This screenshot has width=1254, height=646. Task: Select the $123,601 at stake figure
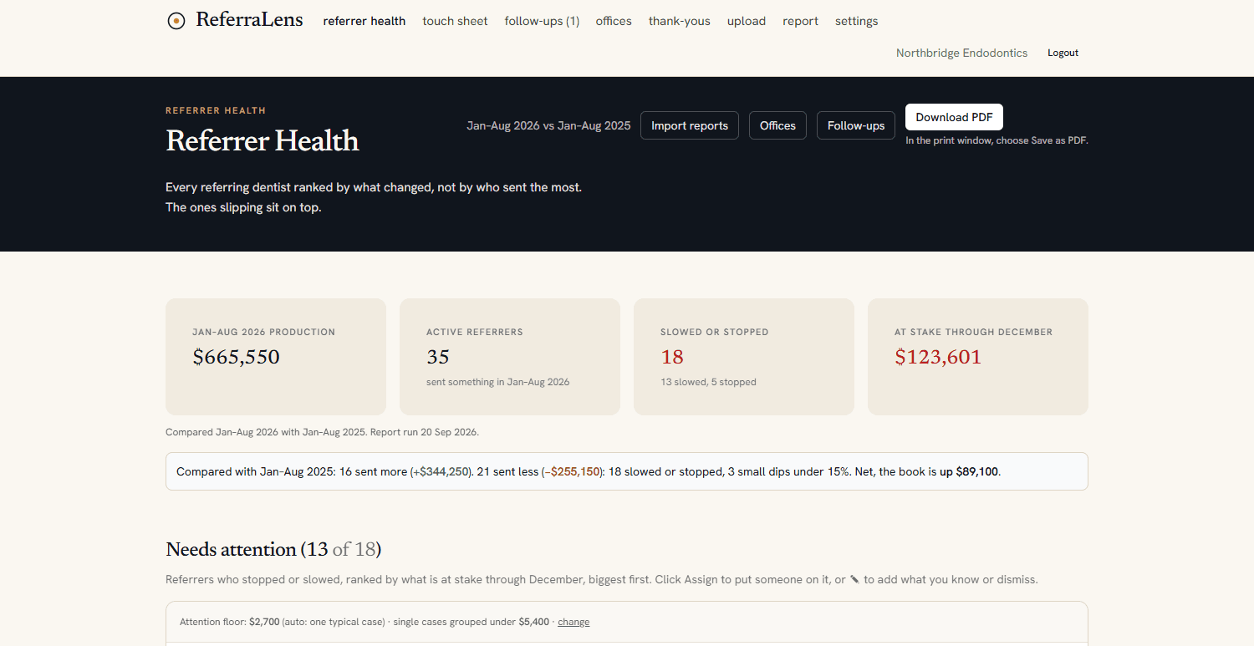[938, 357]
